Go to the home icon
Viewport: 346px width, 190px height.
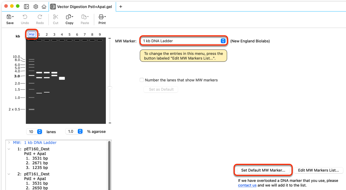44,7
